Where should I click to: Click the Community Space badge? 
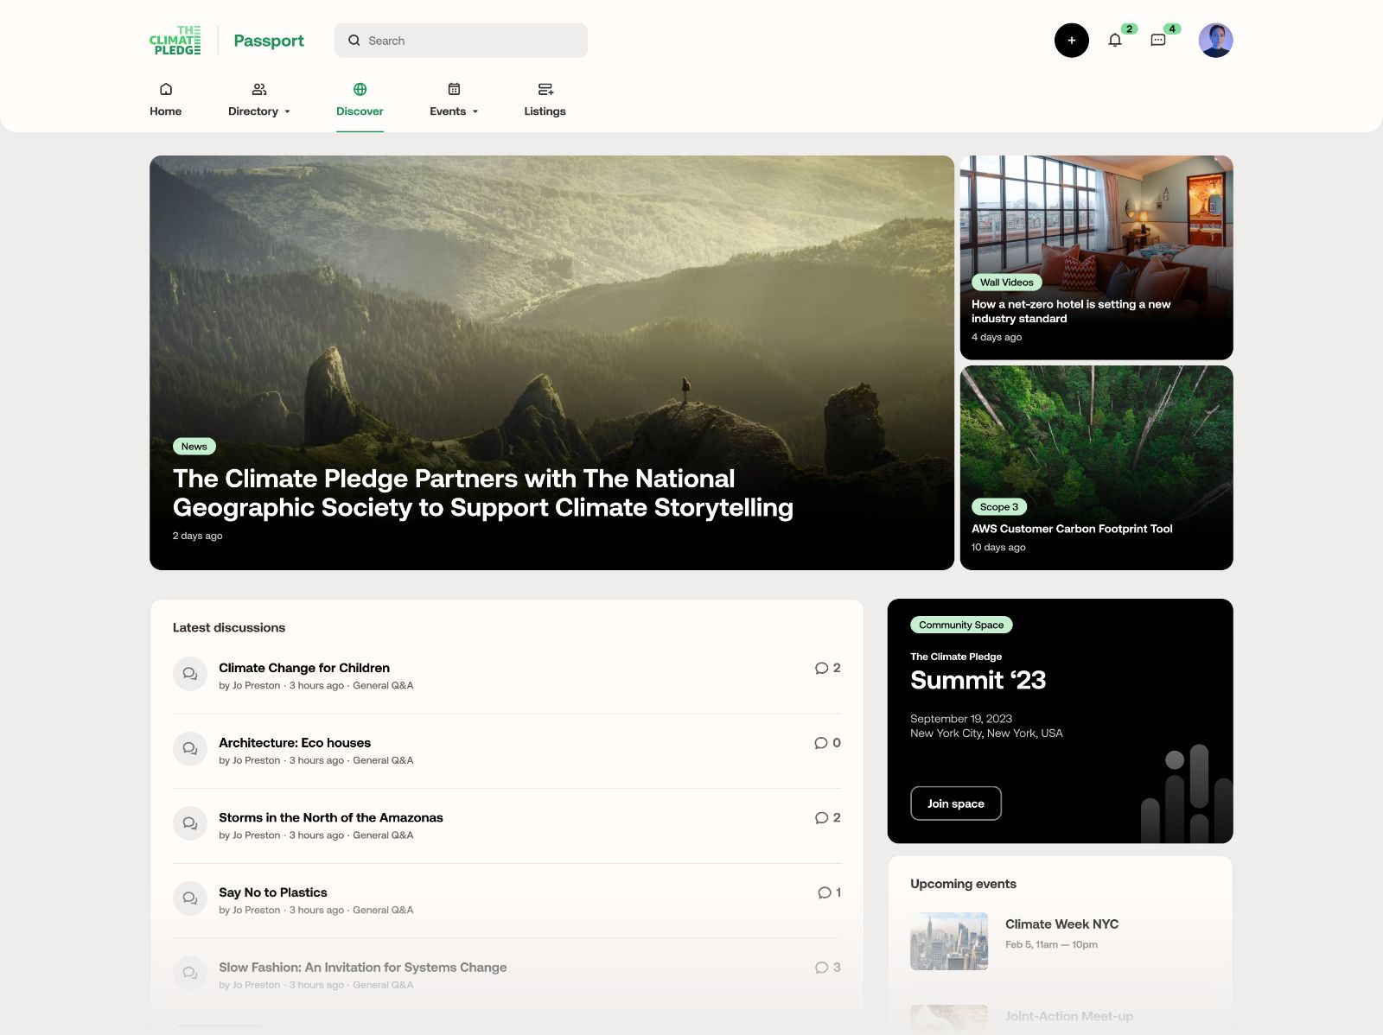click(961, 625)
